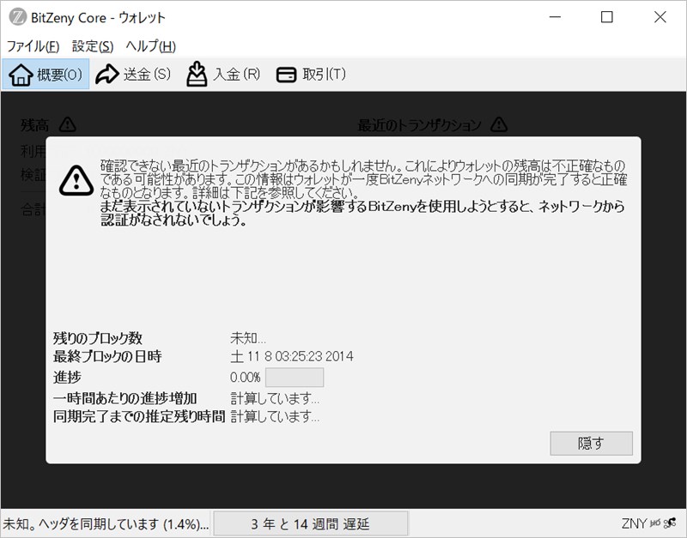Click the warning icon next to 残高

pos(68,124)
